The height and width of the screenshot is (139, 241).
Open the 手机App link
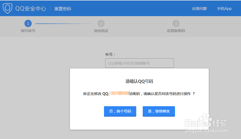tap(224, 9)
